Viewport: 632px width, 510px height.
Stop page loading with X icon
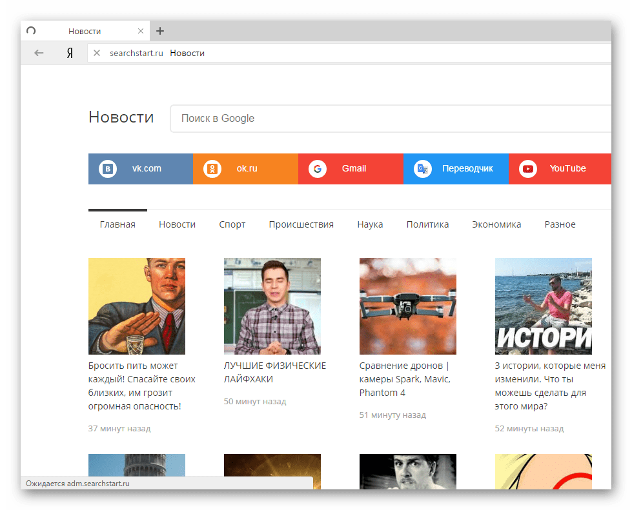click(97, 53)
